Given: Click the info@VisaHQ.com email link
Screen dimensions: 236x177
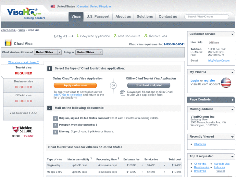Looking at the screenshot, I should pyautogui.click(x=219, y=60).
